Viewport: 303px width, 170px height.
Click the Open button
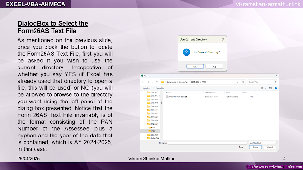pos(255,147)
